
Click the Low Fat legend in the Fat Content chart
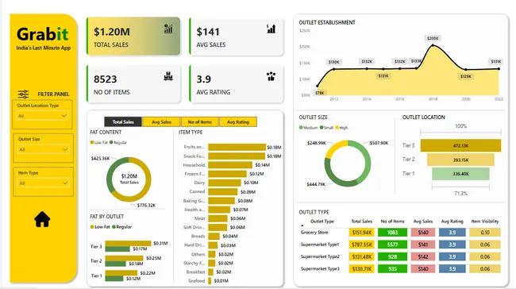click(x=99, y=143)
